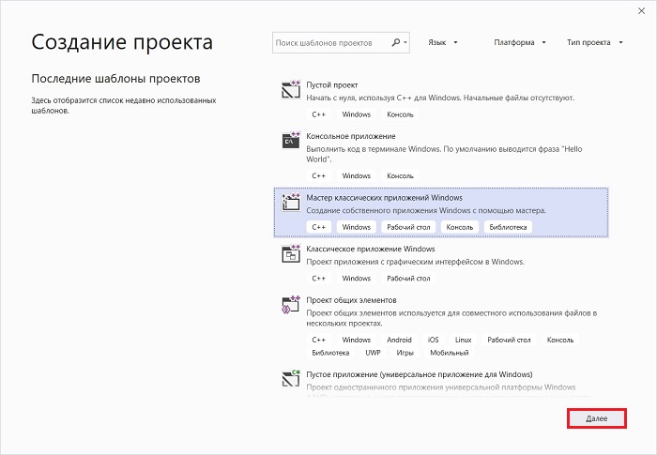The height and width of the screenshot is (455, 657).
Task: Click the iOS tag
Action: coord(434,340)
